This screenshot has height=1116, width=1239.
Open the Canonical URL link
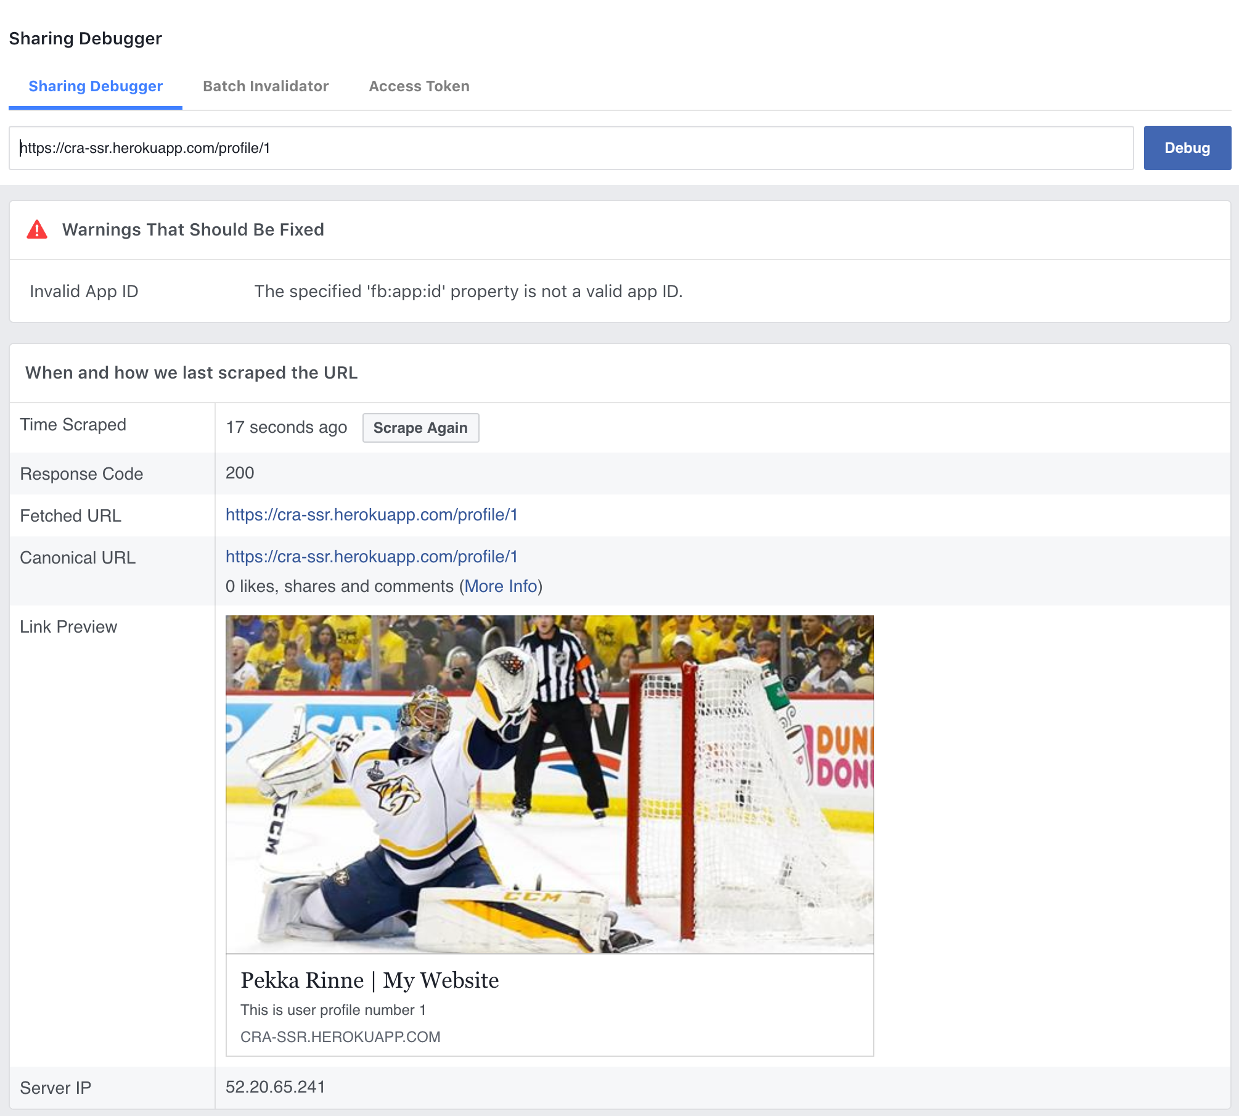[x=372, y=557]
